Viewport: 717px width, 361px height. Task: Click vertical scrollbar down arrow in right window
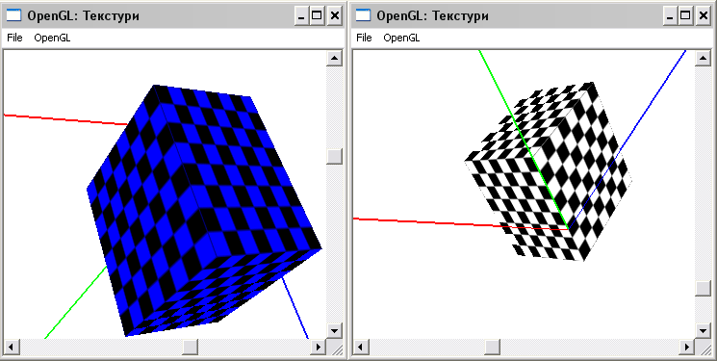(703, 331)
